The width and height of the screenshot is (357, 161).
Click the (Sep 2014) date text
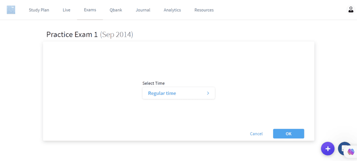pyautogui.click(x=116, y=35)
